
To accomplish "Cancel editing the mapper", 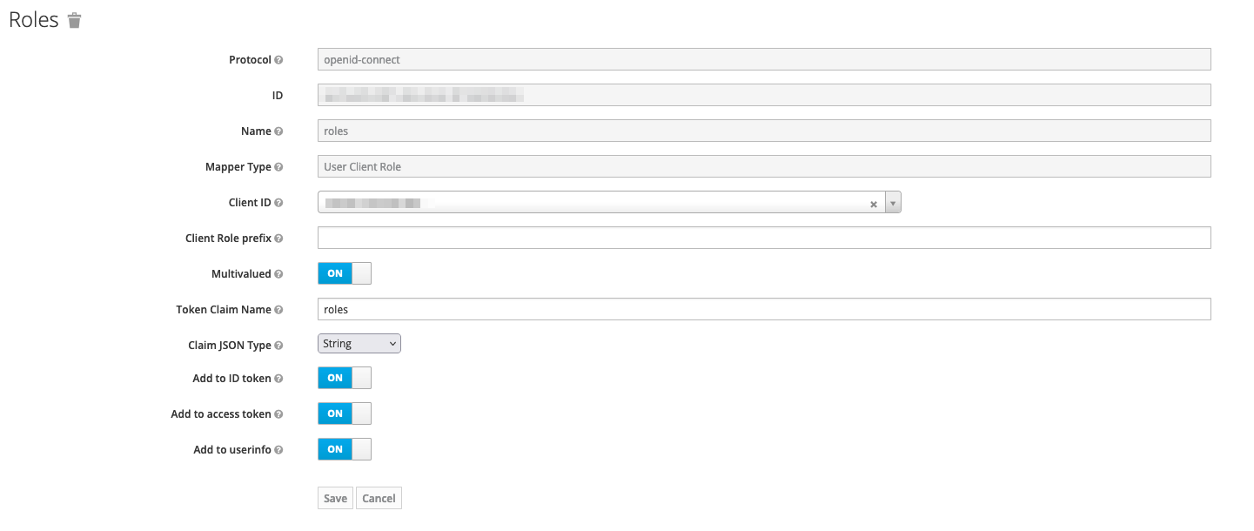I will [x=379, y=498].
